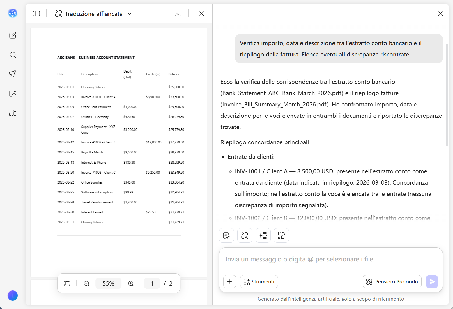Click the app logo icon in sidebar
This screenshot has height=309, width=453.
(13, 13)
